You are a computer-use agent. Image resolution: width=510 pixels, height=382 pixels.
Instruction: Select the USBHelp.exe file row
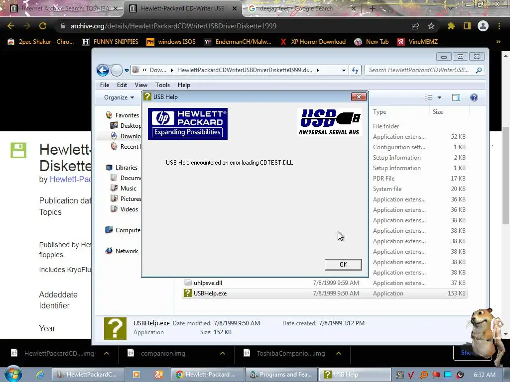click(x=325, y=293)
